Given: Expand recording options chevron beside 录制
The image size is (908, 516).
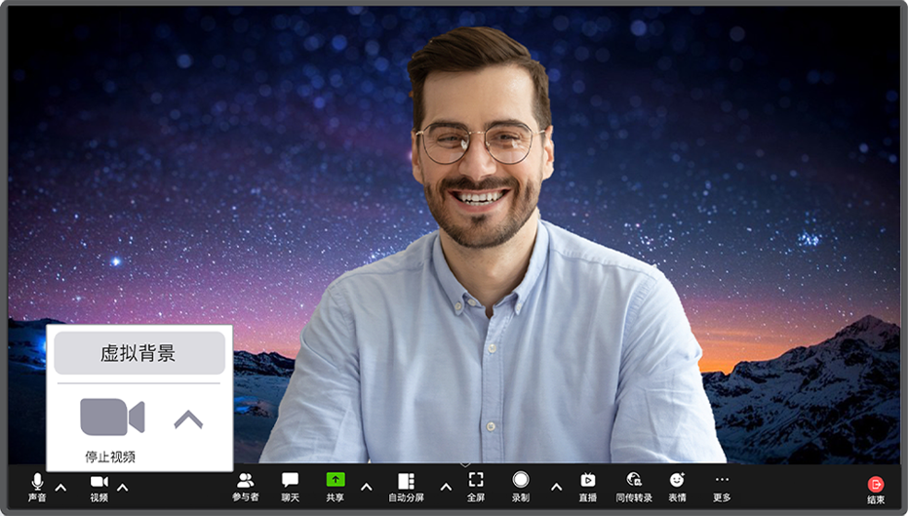Looking at the screenshot, I should tap(556, 488).
